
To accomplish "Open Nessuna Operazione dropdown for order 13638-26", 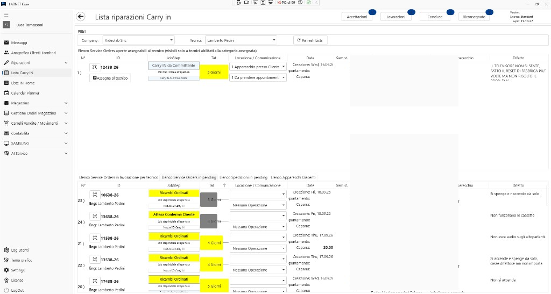I will (258, 227).
